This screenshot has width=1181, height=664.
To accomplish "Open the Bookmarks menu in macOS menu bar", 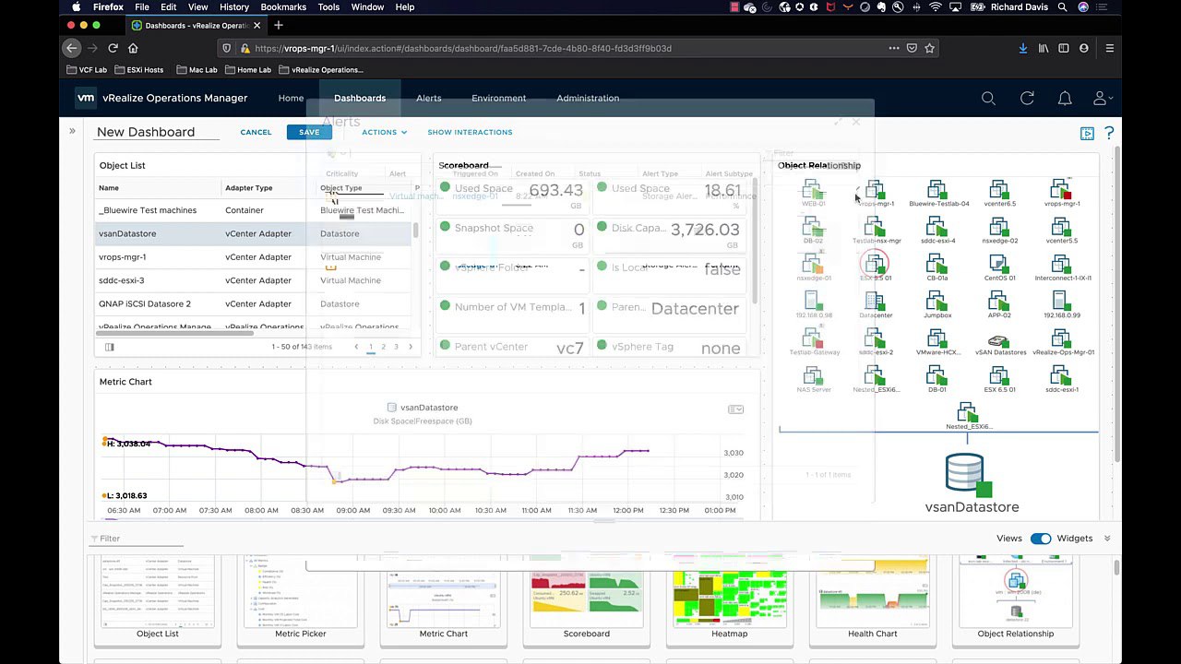I will point(283,6).
